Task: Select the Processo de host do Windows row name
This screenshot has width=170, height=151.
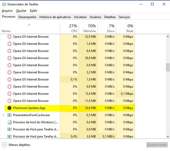Action: pos(35,122)
